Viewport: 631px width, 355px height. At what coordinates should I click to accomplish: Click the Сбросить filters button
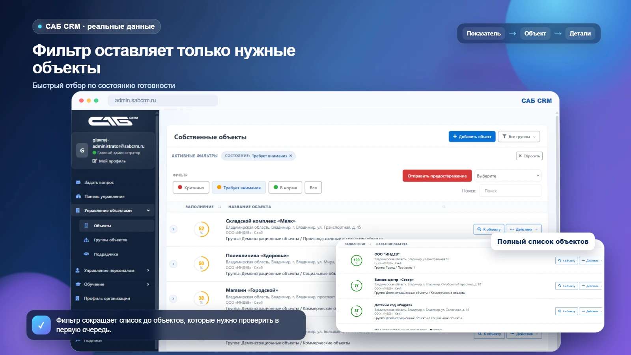[529, 156]
